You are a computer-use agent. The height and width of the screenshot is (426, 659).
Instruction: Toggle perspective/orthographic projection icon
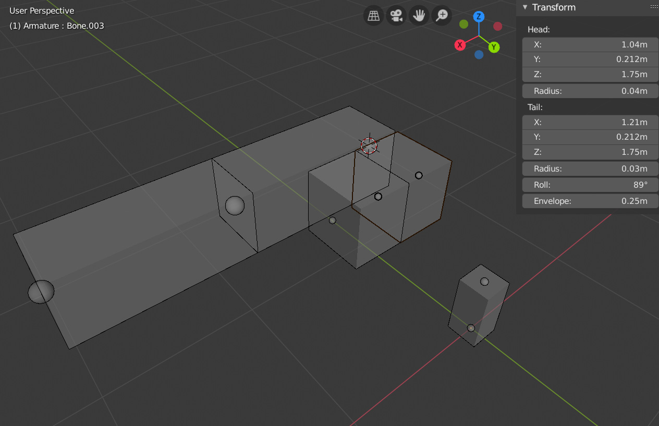pyautogui.click(x=373, y=15)
